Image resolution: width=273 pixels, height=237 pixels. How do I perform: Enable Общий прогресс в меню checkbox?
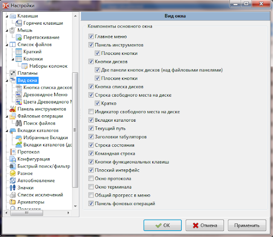tap(91, 195)
